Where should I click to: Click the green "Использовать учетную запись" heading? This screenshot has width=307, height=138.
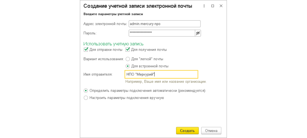113,44
